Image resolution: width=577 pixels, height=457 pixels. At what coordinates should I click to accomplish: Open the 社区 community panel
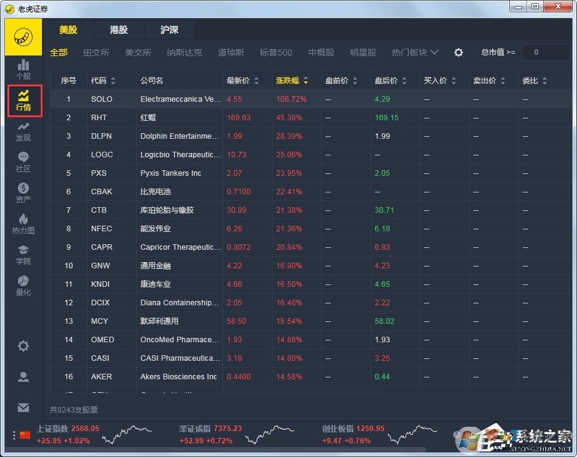point(23,162)
